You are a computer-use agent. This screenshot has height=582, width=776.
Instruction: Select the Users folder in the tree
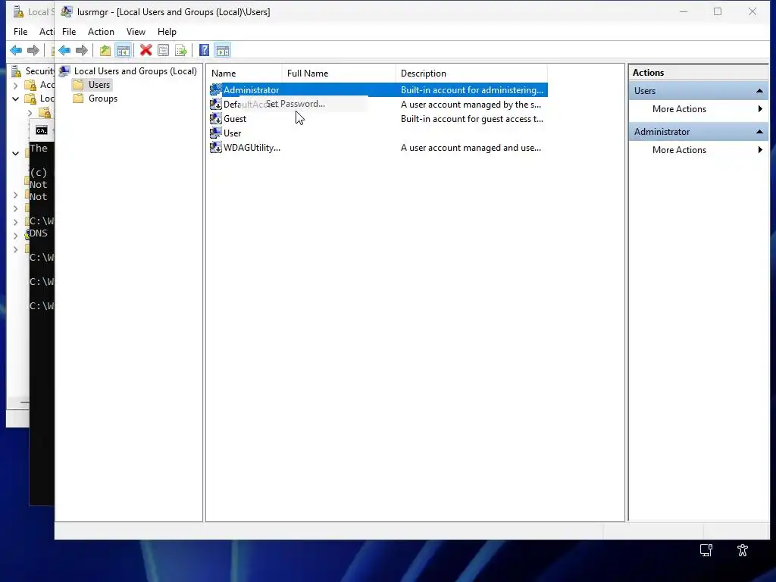click(x=99, y=85)
